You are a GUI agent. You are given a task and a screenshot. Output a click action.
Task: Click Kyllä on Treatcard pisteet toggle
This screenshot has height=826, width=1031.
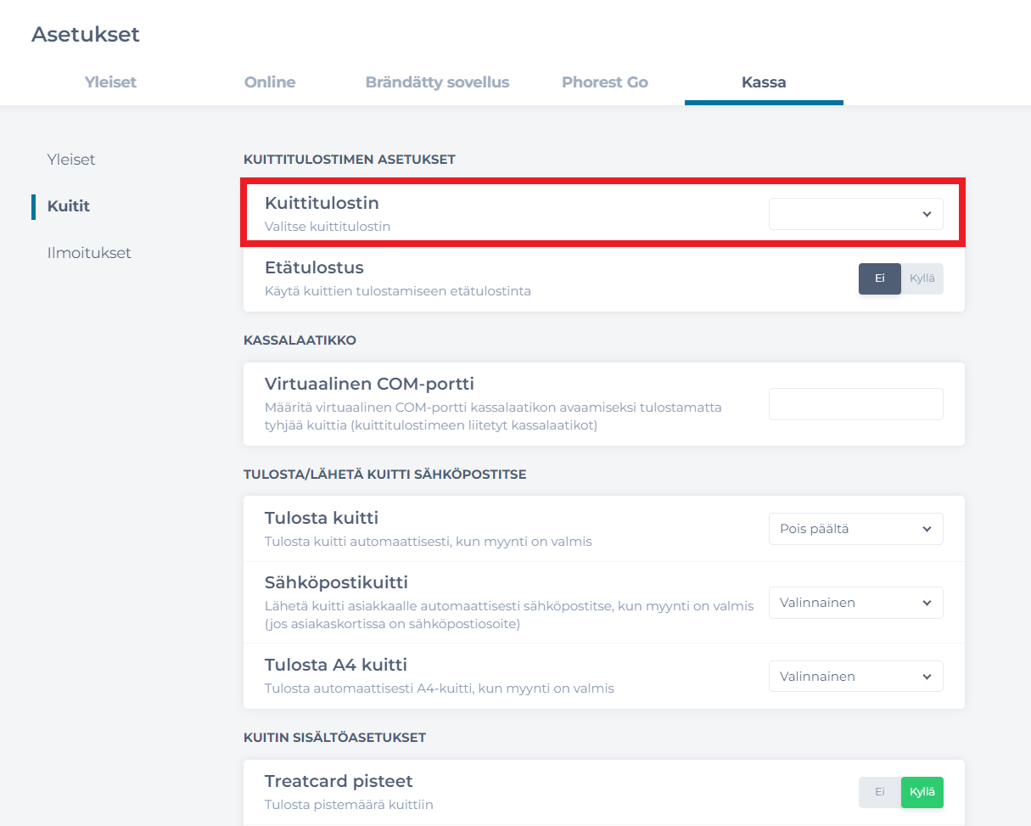click(922, 792)
